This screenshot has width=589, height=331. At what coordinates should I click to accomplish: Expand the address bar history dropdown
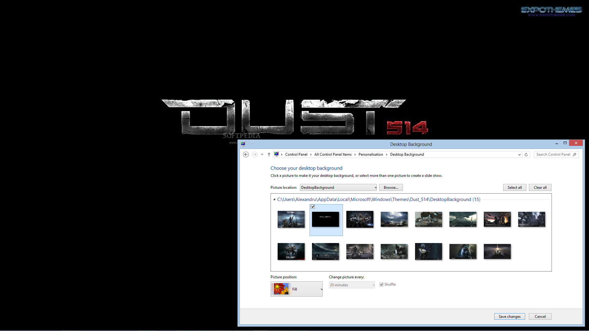point(519,154)
